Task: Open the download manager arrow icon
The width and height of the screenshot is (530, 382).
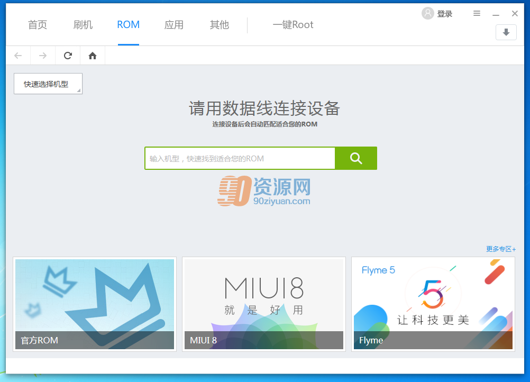Action: click(506, 32)
